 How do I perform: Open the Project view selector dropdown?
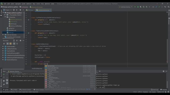7,10
